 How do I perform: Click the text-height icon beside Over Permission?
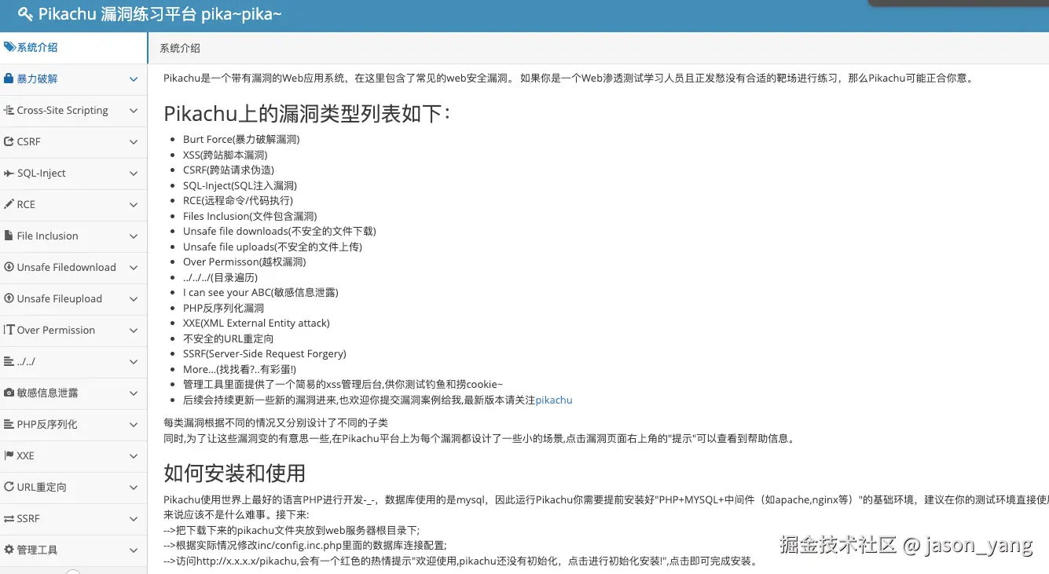point(9,330)
